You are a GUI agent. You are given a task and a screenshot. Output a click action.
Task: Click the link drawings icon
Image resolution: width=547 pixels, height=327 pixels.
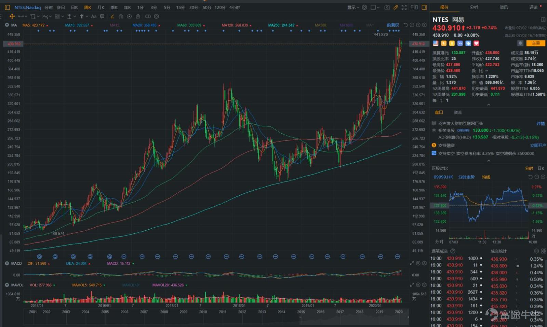[148, 16]
